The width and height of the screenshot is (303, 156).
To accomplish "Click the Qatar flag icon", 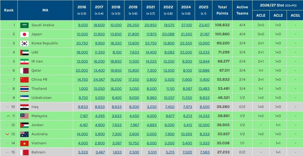I will [x=24, y=71].
